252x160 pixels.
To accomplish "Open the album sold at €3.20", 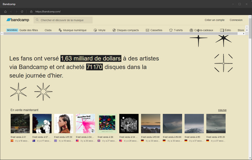I will [216, 124].
